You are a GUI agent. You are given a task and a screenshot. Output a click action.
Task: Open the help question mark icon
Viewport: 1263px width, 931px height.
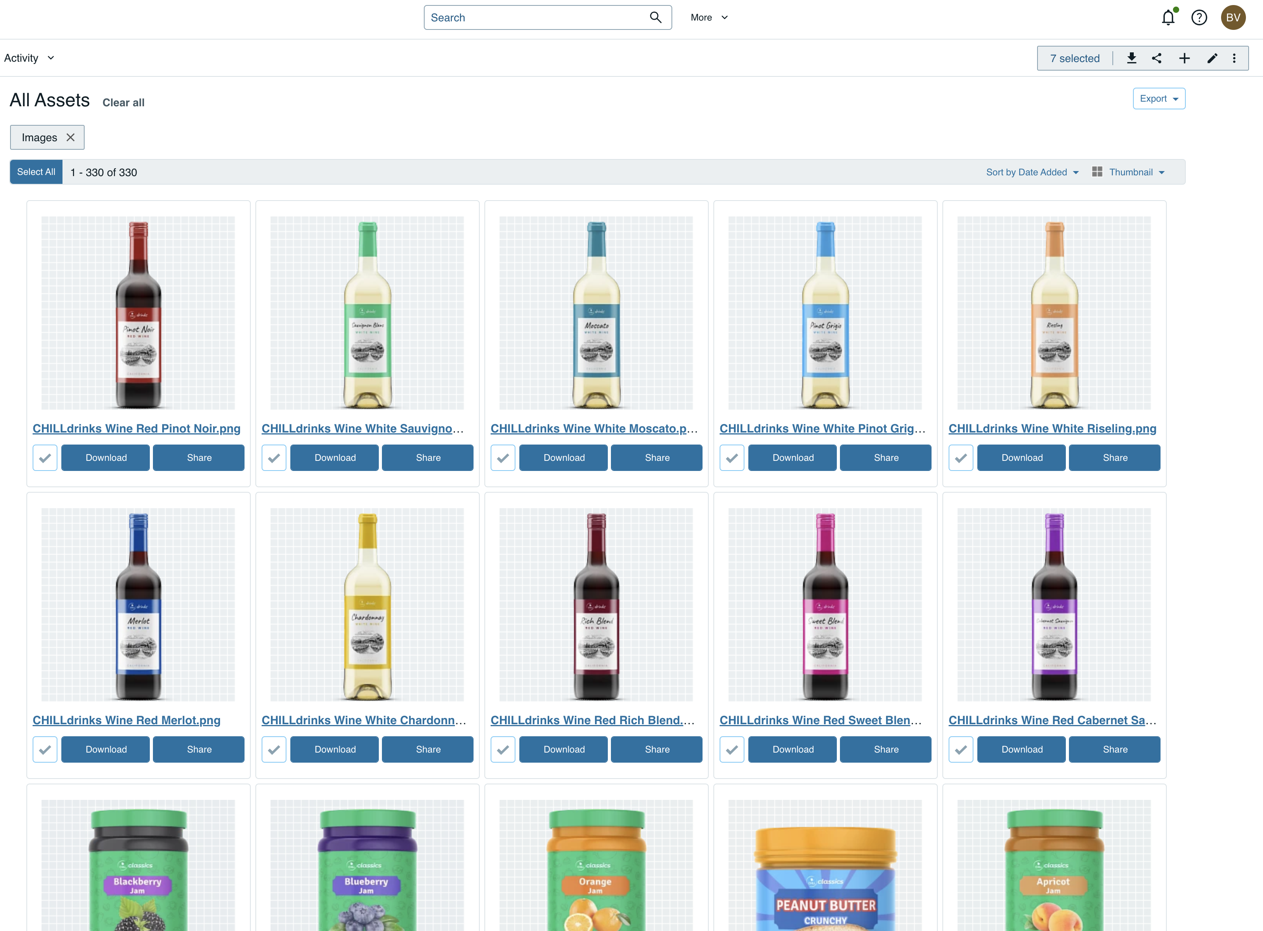pos(1199,17)
